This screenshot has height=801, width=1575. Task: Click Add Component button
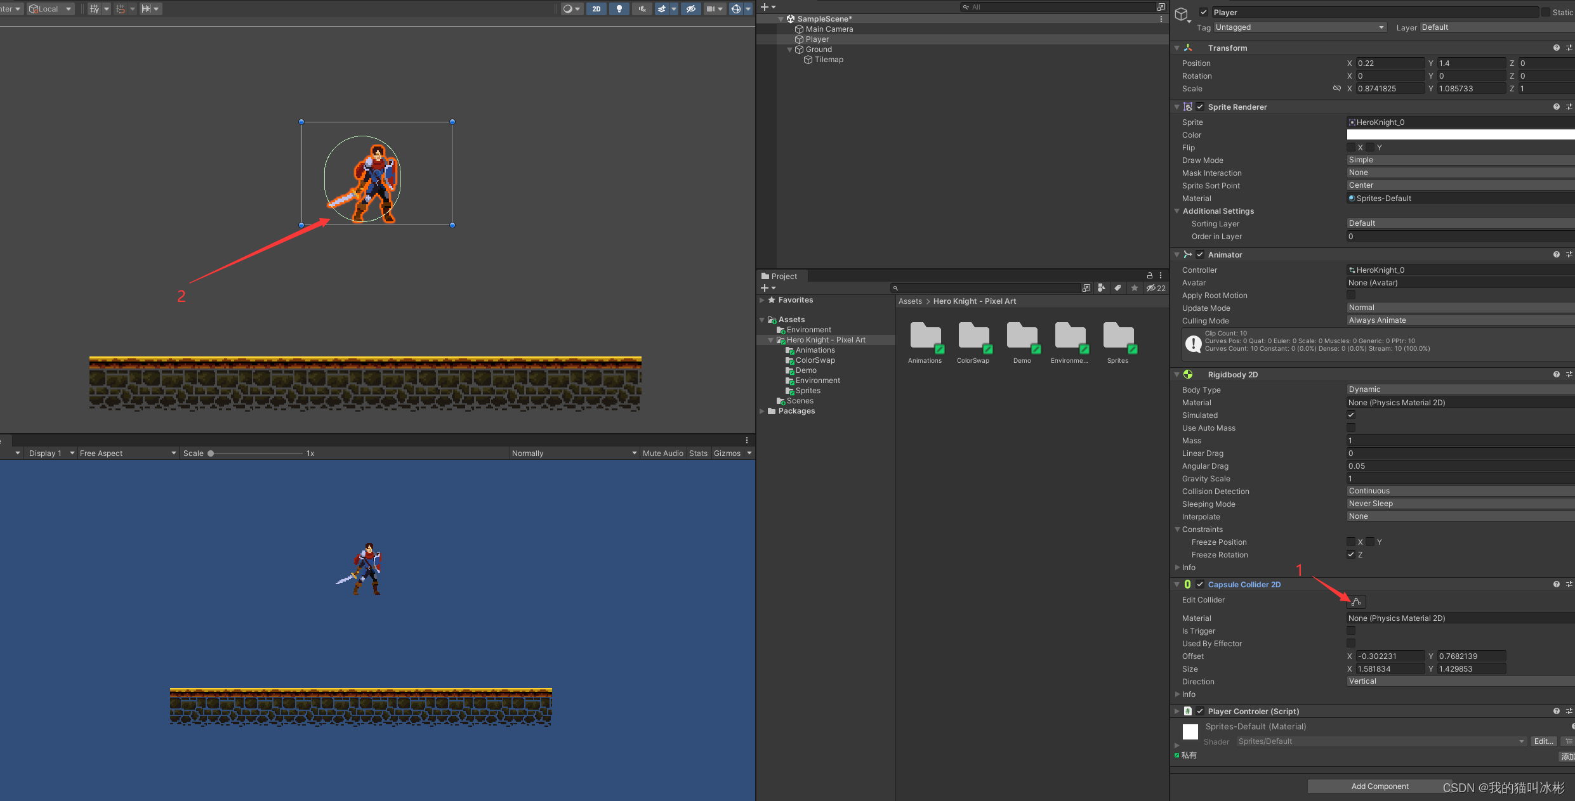click(x=1380, y=786)
